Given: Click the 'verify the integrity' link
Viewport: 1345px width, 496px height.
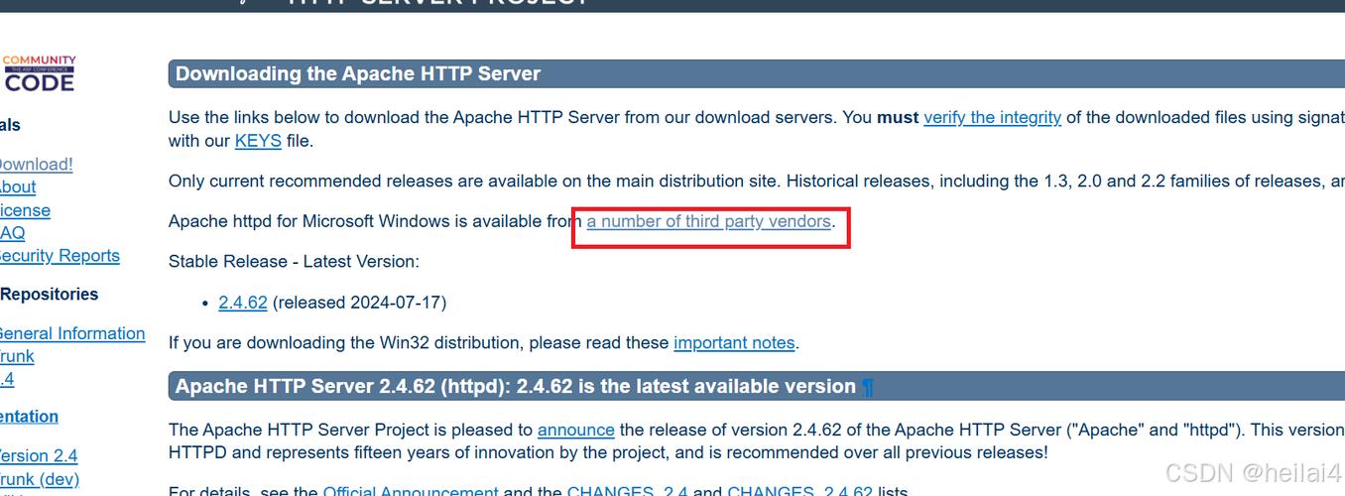Looking at the screenshot, I should (992, 117).
